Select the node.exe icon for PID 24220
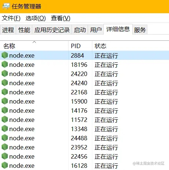 (5, 73)
